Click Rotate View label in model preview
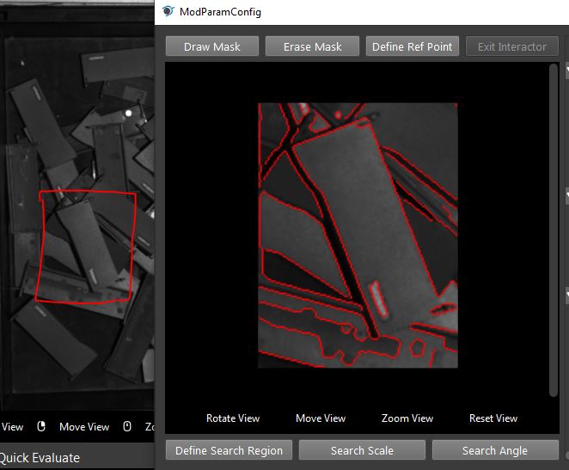Image resolution: width=569 pixels, height=470 pixels. (x=233, y=418)
